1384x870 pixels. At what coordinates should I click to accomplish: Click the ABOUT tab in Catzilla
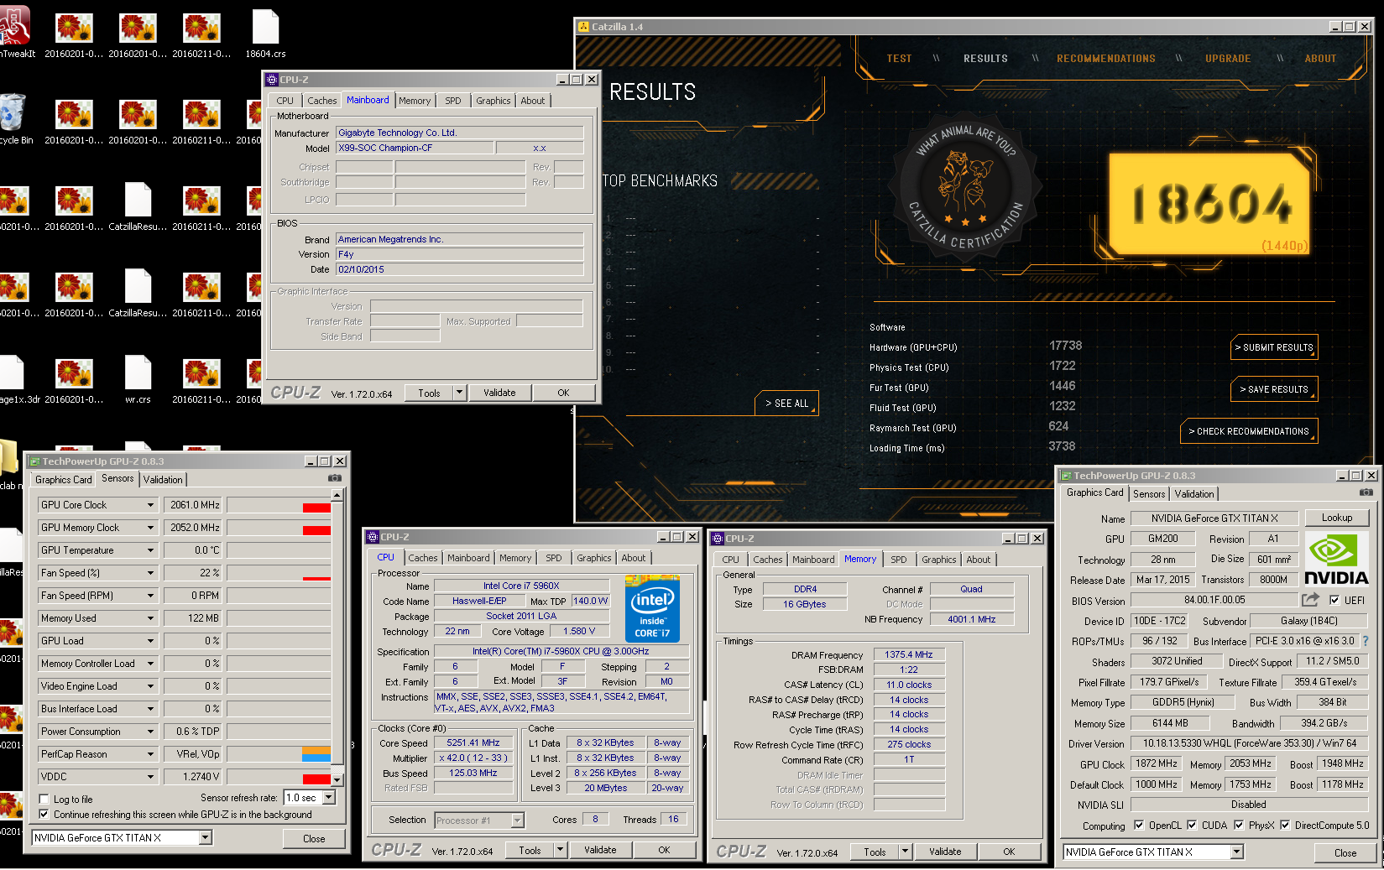tap(1320, 59)
